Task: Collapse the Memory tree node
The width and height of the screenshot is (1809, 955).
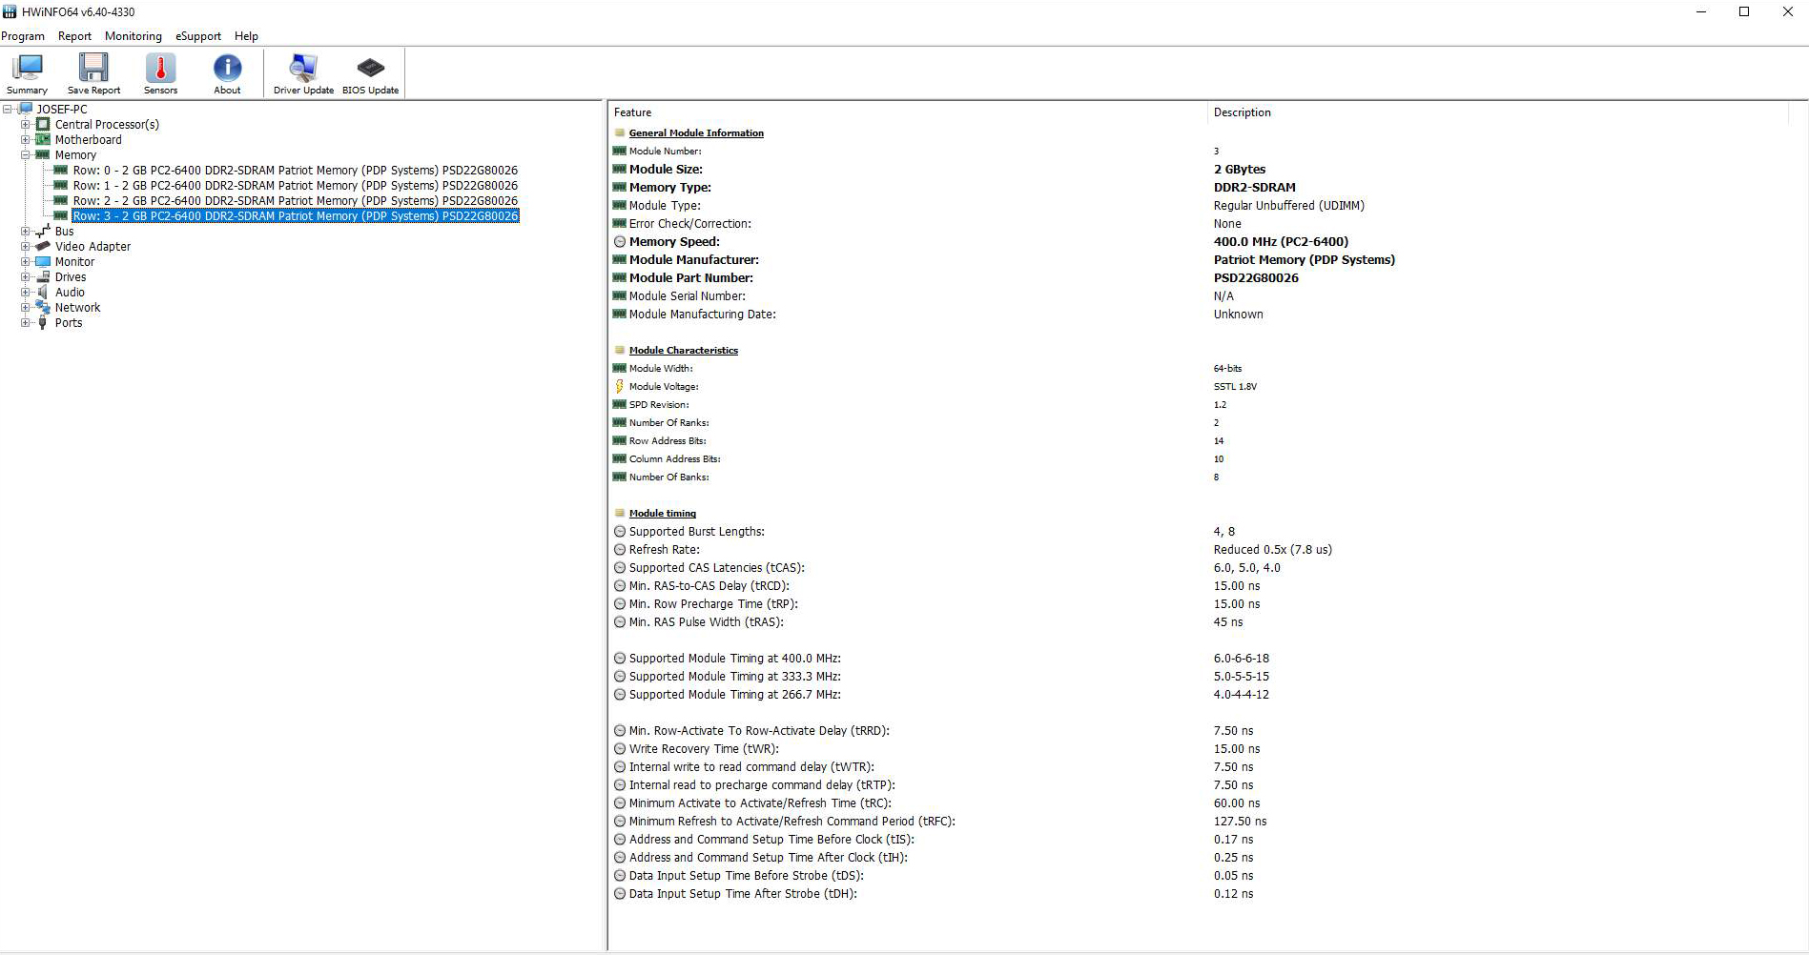Action: [x=26, y=155]
